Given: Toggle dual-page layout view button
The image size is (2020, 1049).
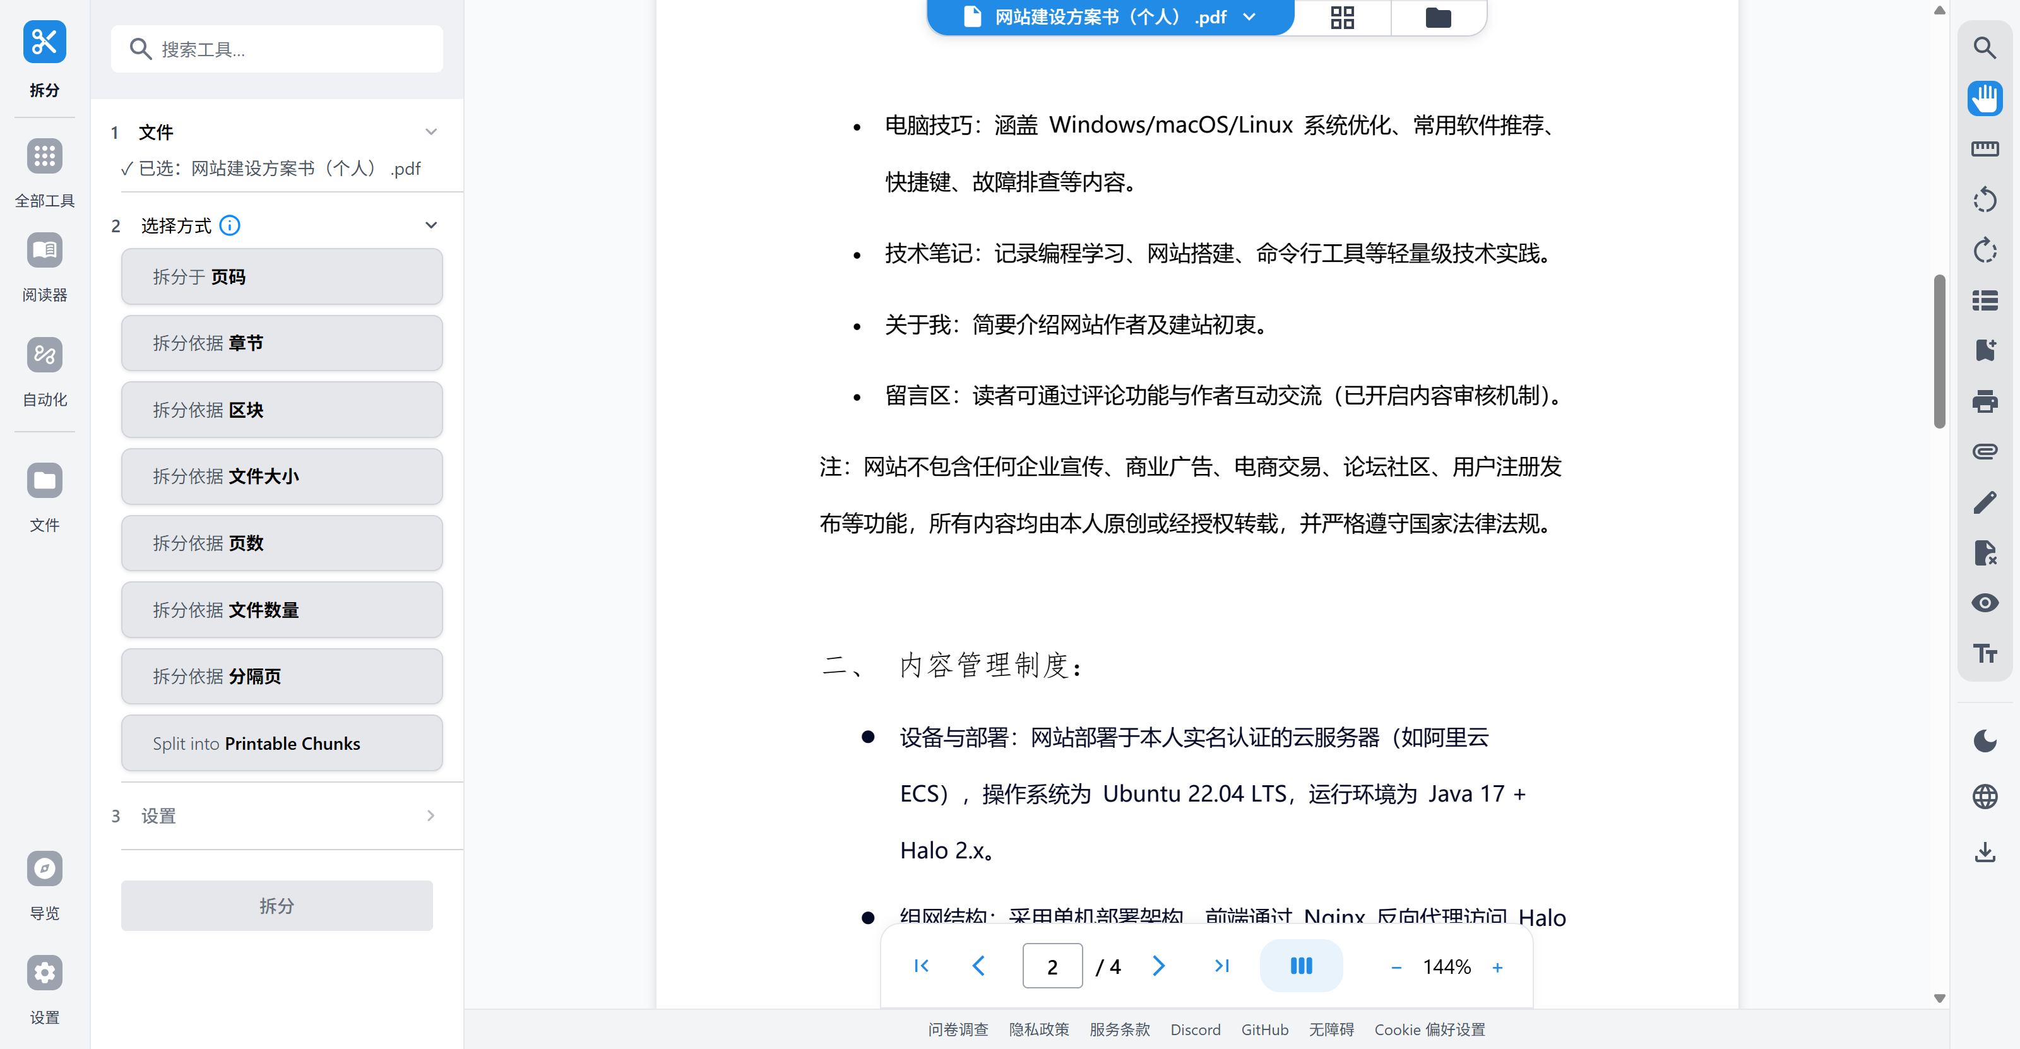Looking at the screenshot, I should (1300, 966).
